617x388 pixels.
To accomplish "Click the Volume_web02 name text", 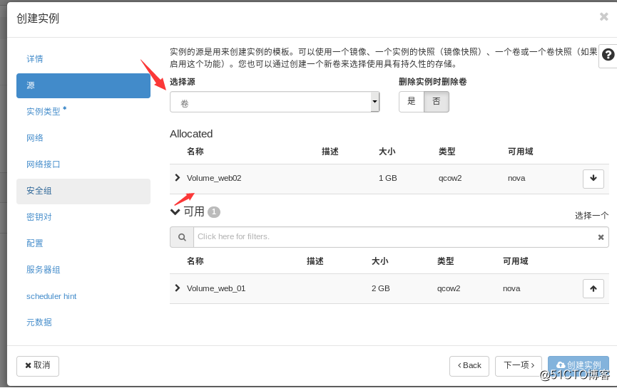I will click(214, 178).
